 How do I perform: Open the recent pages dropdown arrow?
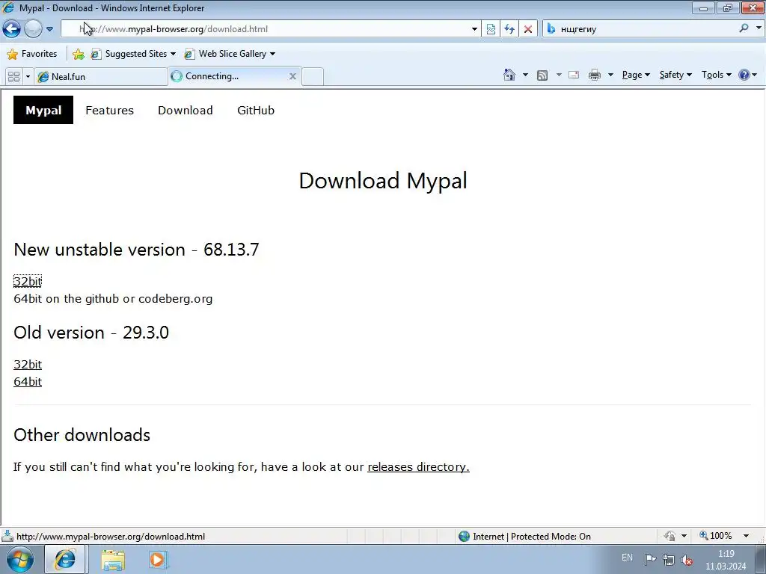pyautogui.click(x=50, y=29)
